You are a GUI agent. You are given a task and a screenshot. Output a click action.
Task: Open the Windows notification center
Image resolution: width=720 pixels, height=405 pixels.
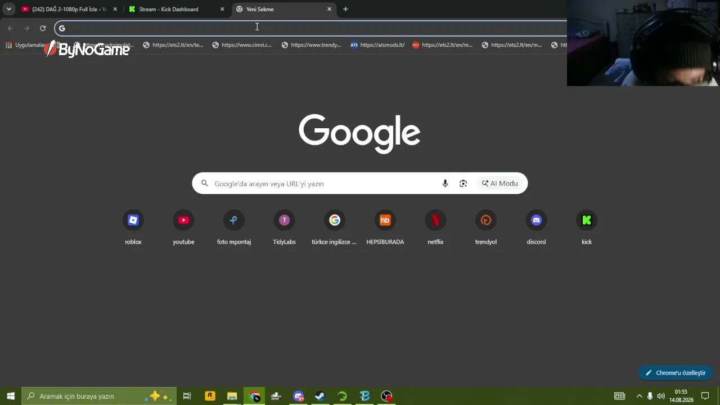705,396
